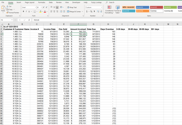This screenshot has width=182, height=125.
Task: Toggle Bold formatting
Action: (x=23, y=11)
